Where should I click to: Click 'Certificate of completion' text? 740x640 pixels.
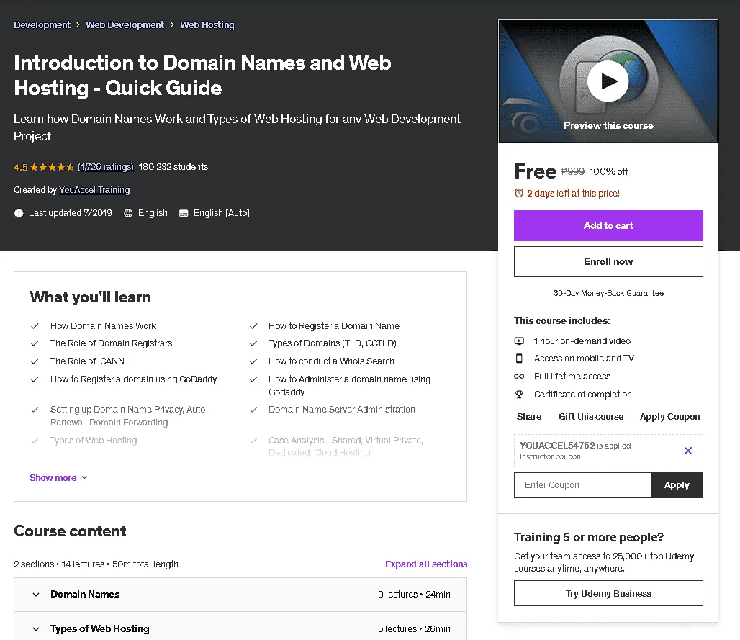pos(583,394)
